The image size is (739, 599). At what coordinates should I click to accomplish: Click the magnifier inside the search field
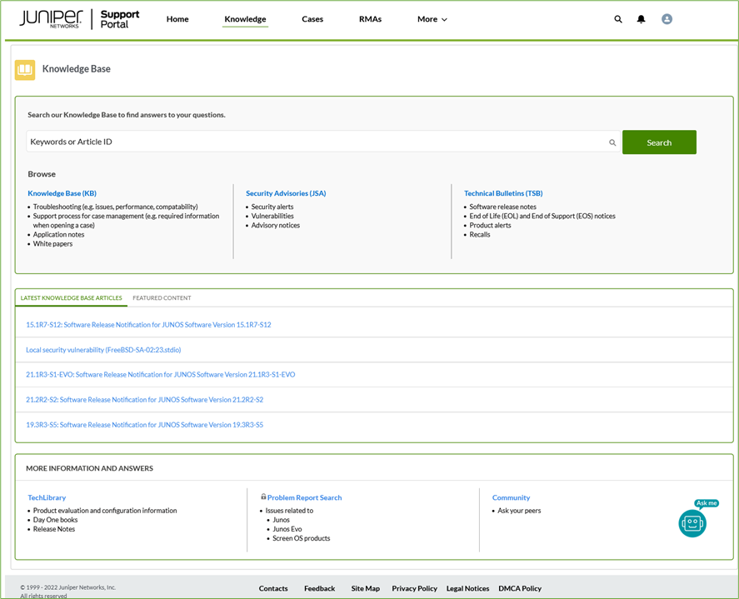point(612,142)
